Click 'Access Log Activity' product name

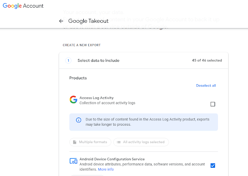(x=96, y=98)
